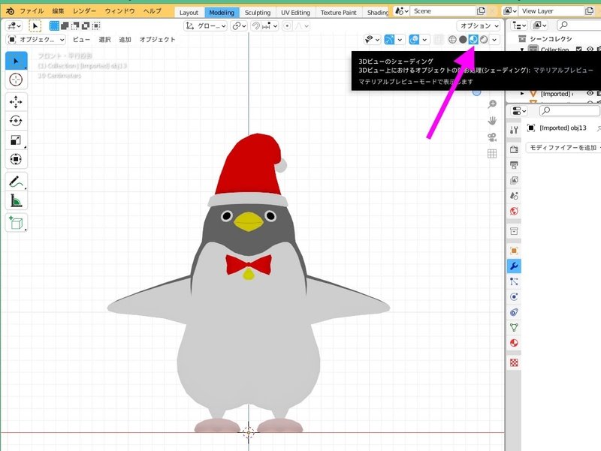This screenshot has width=601, height=451.
Task: Open the Modifier properties wrench tab
Action: 514,266
